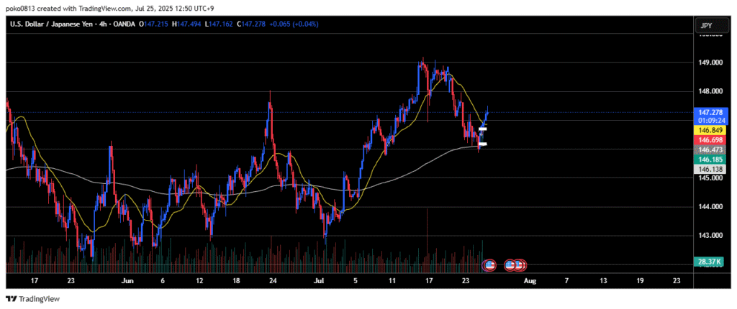This screenshot has height=309, width=737.
Task: Click the Aug label on the time axis
Action: [529, 280]
